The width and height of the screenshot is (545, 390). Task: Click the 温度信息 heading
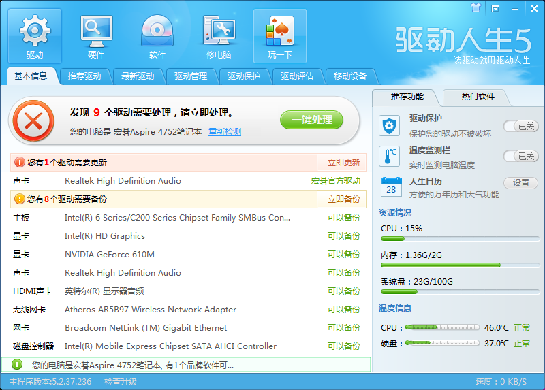tap(395, 308)
